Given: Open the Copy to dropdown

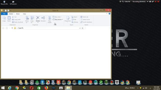Looking at the screenshot, I should (x=32, y=19).
